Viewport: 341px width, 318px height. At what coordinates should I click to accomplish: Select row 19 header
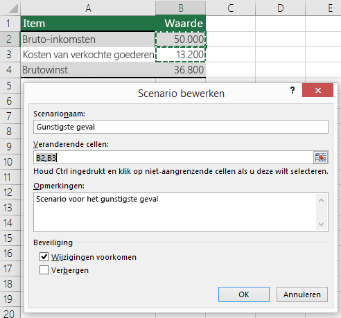(8, 299)
